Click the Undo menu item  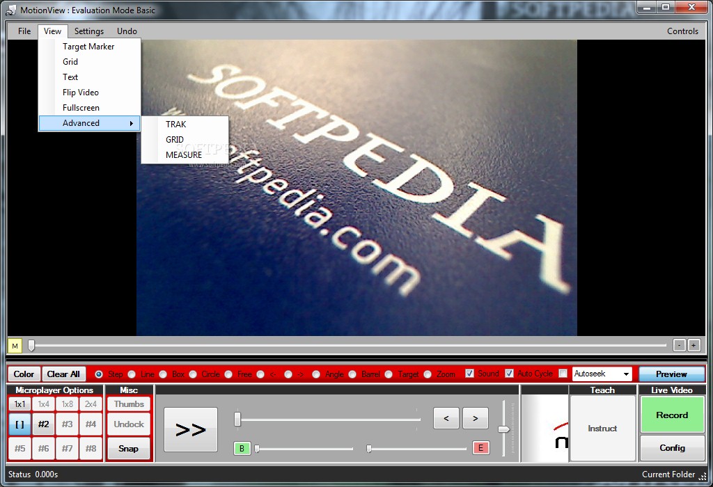click(127, 31)
